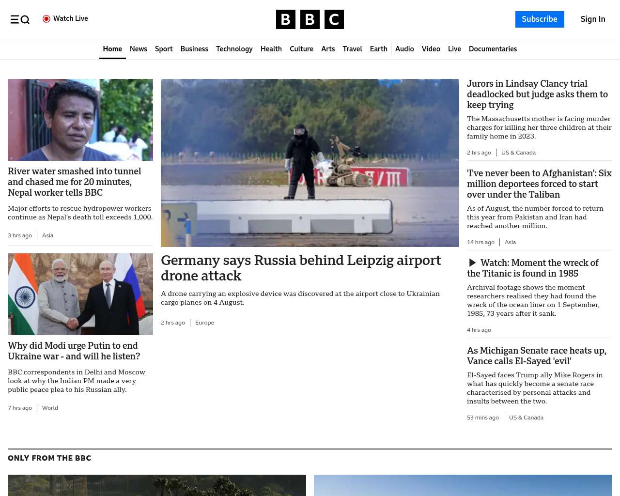Switch to the Technology tab
This screenshot has width=620, height=496.
click(234, 49)
